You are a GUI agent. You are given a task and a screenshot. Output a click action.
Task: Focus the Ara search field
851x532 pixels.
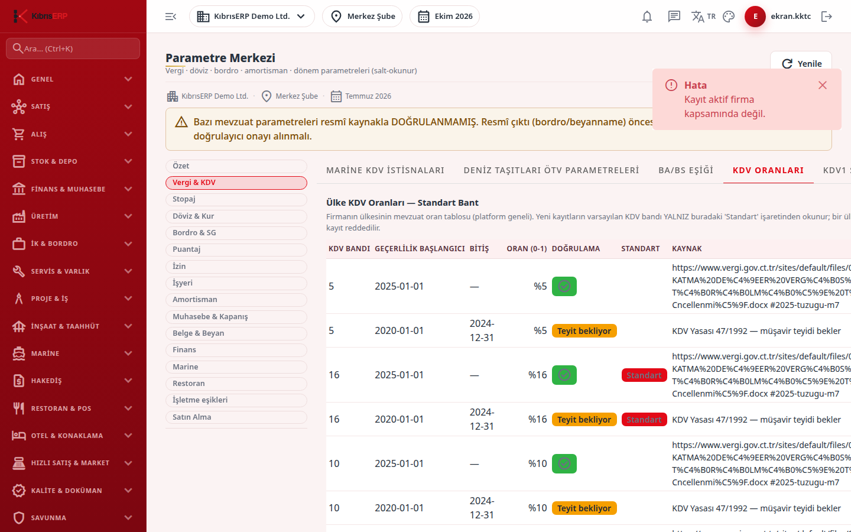(73, 48)
